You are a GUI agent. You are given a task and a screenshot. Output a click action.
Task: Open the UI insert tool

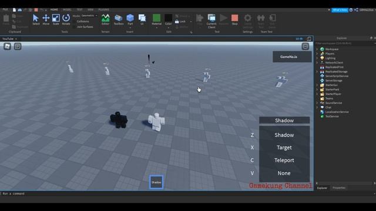tap(142, 19)
